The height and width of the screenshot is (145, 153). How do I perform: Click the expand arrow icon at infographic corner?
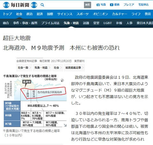[65, 125]
